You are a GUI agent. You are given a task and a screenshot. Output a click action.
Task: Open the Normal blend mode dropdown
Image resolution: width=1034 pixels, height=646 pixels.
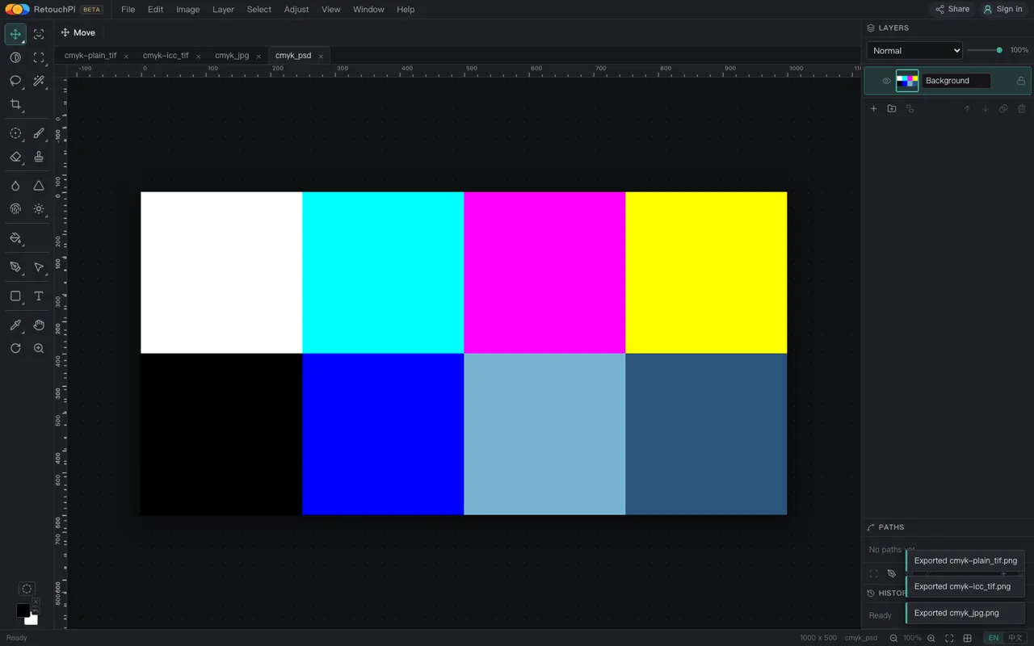tap(914, 50)
